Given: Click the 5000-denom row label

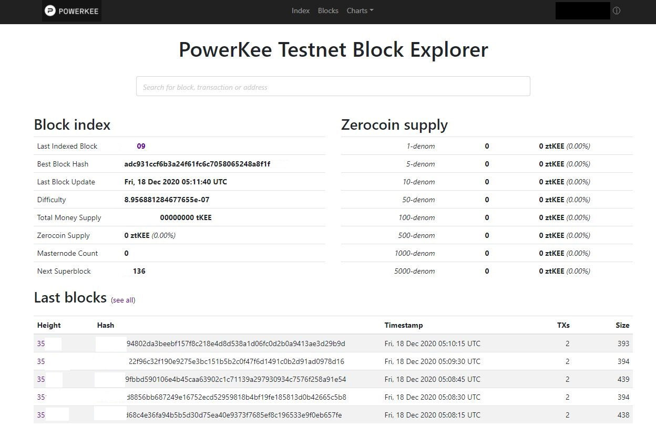Looking at the screenshot, I should click(415, 271).
